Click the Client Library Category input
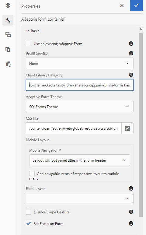The image size is (146, 235). coord(80,85)
